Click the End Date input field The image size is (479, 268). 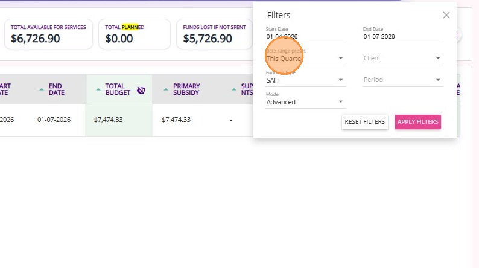tap(402, 37)
